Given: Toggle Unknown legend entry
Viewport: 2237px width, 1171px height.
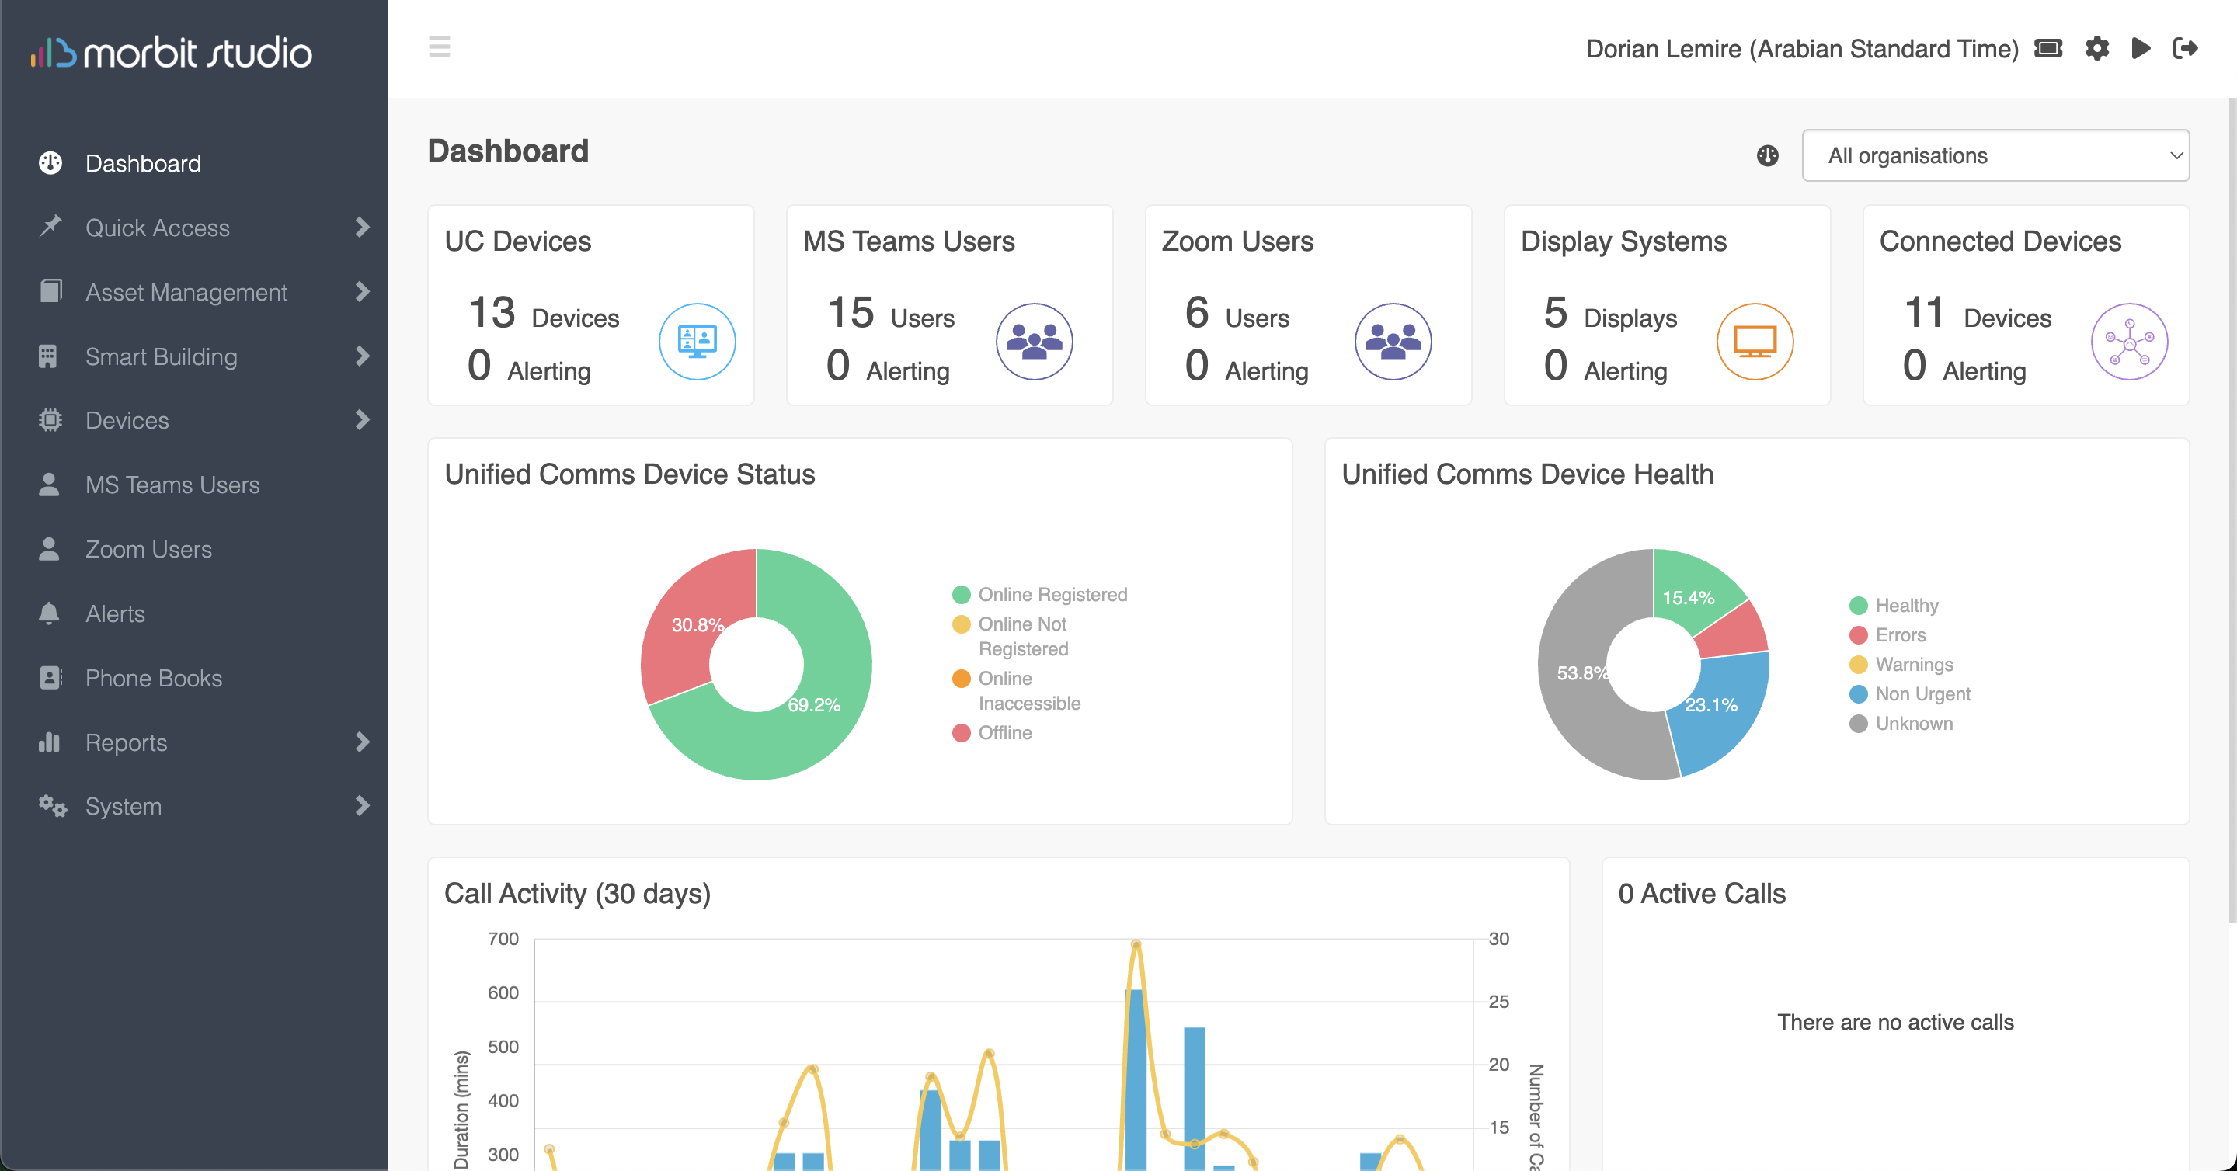Looking at the screenshot, I should point(1901,723).
